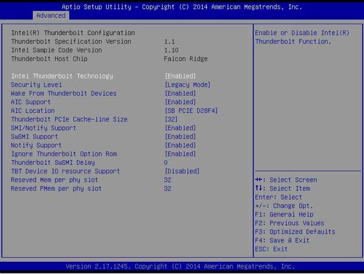The image size is (364, 274).
Task: Edit the Thunderbolt SwSMI Delay value 0
Action: (x=166, y=162)
